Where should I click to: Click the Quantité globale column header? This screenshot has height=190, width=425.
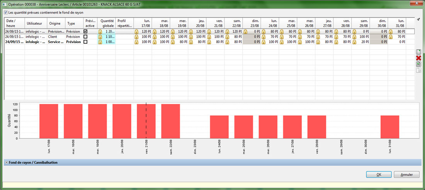point(107,23)
